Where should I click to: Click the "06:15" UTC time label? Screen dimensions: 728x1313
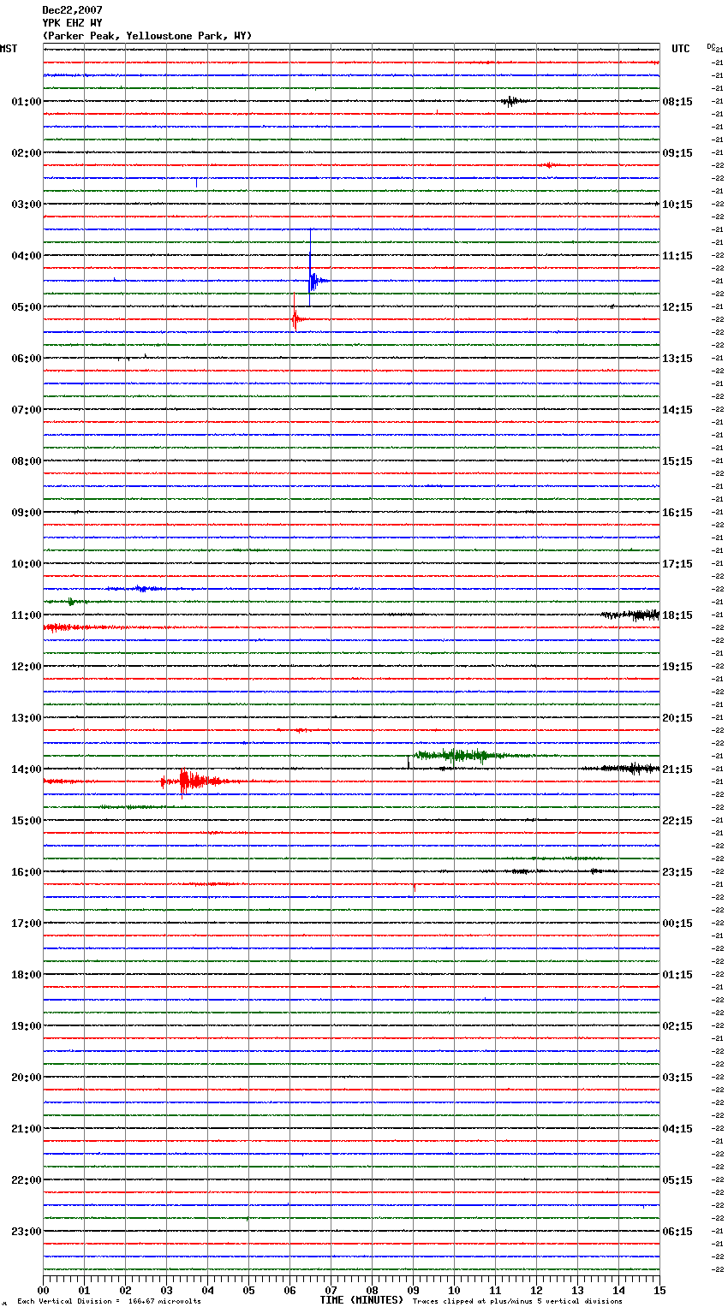click(x=677, y=1232)
